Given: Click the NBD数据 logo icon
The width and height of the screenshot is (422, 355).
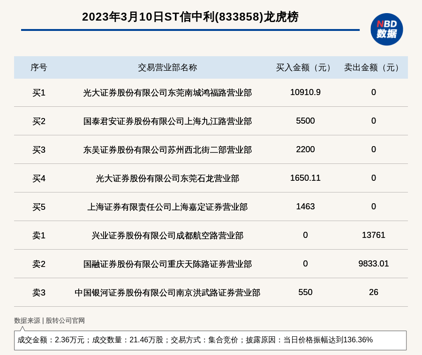Looking at the screenshot, I should click(x=387, y=30).
